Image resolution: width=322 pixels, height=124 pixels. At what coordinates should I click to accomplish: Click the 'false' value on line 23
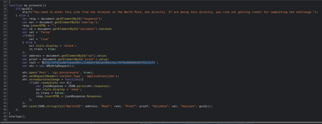click(x=45, y=32)
